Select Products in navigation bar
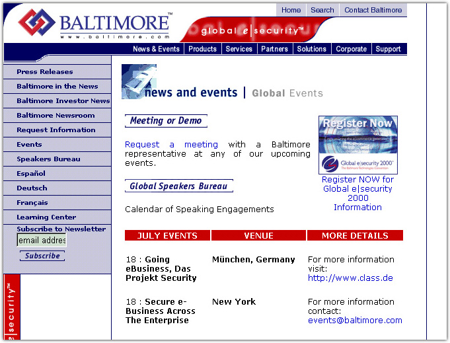The image size is (450, 343). 202,49
